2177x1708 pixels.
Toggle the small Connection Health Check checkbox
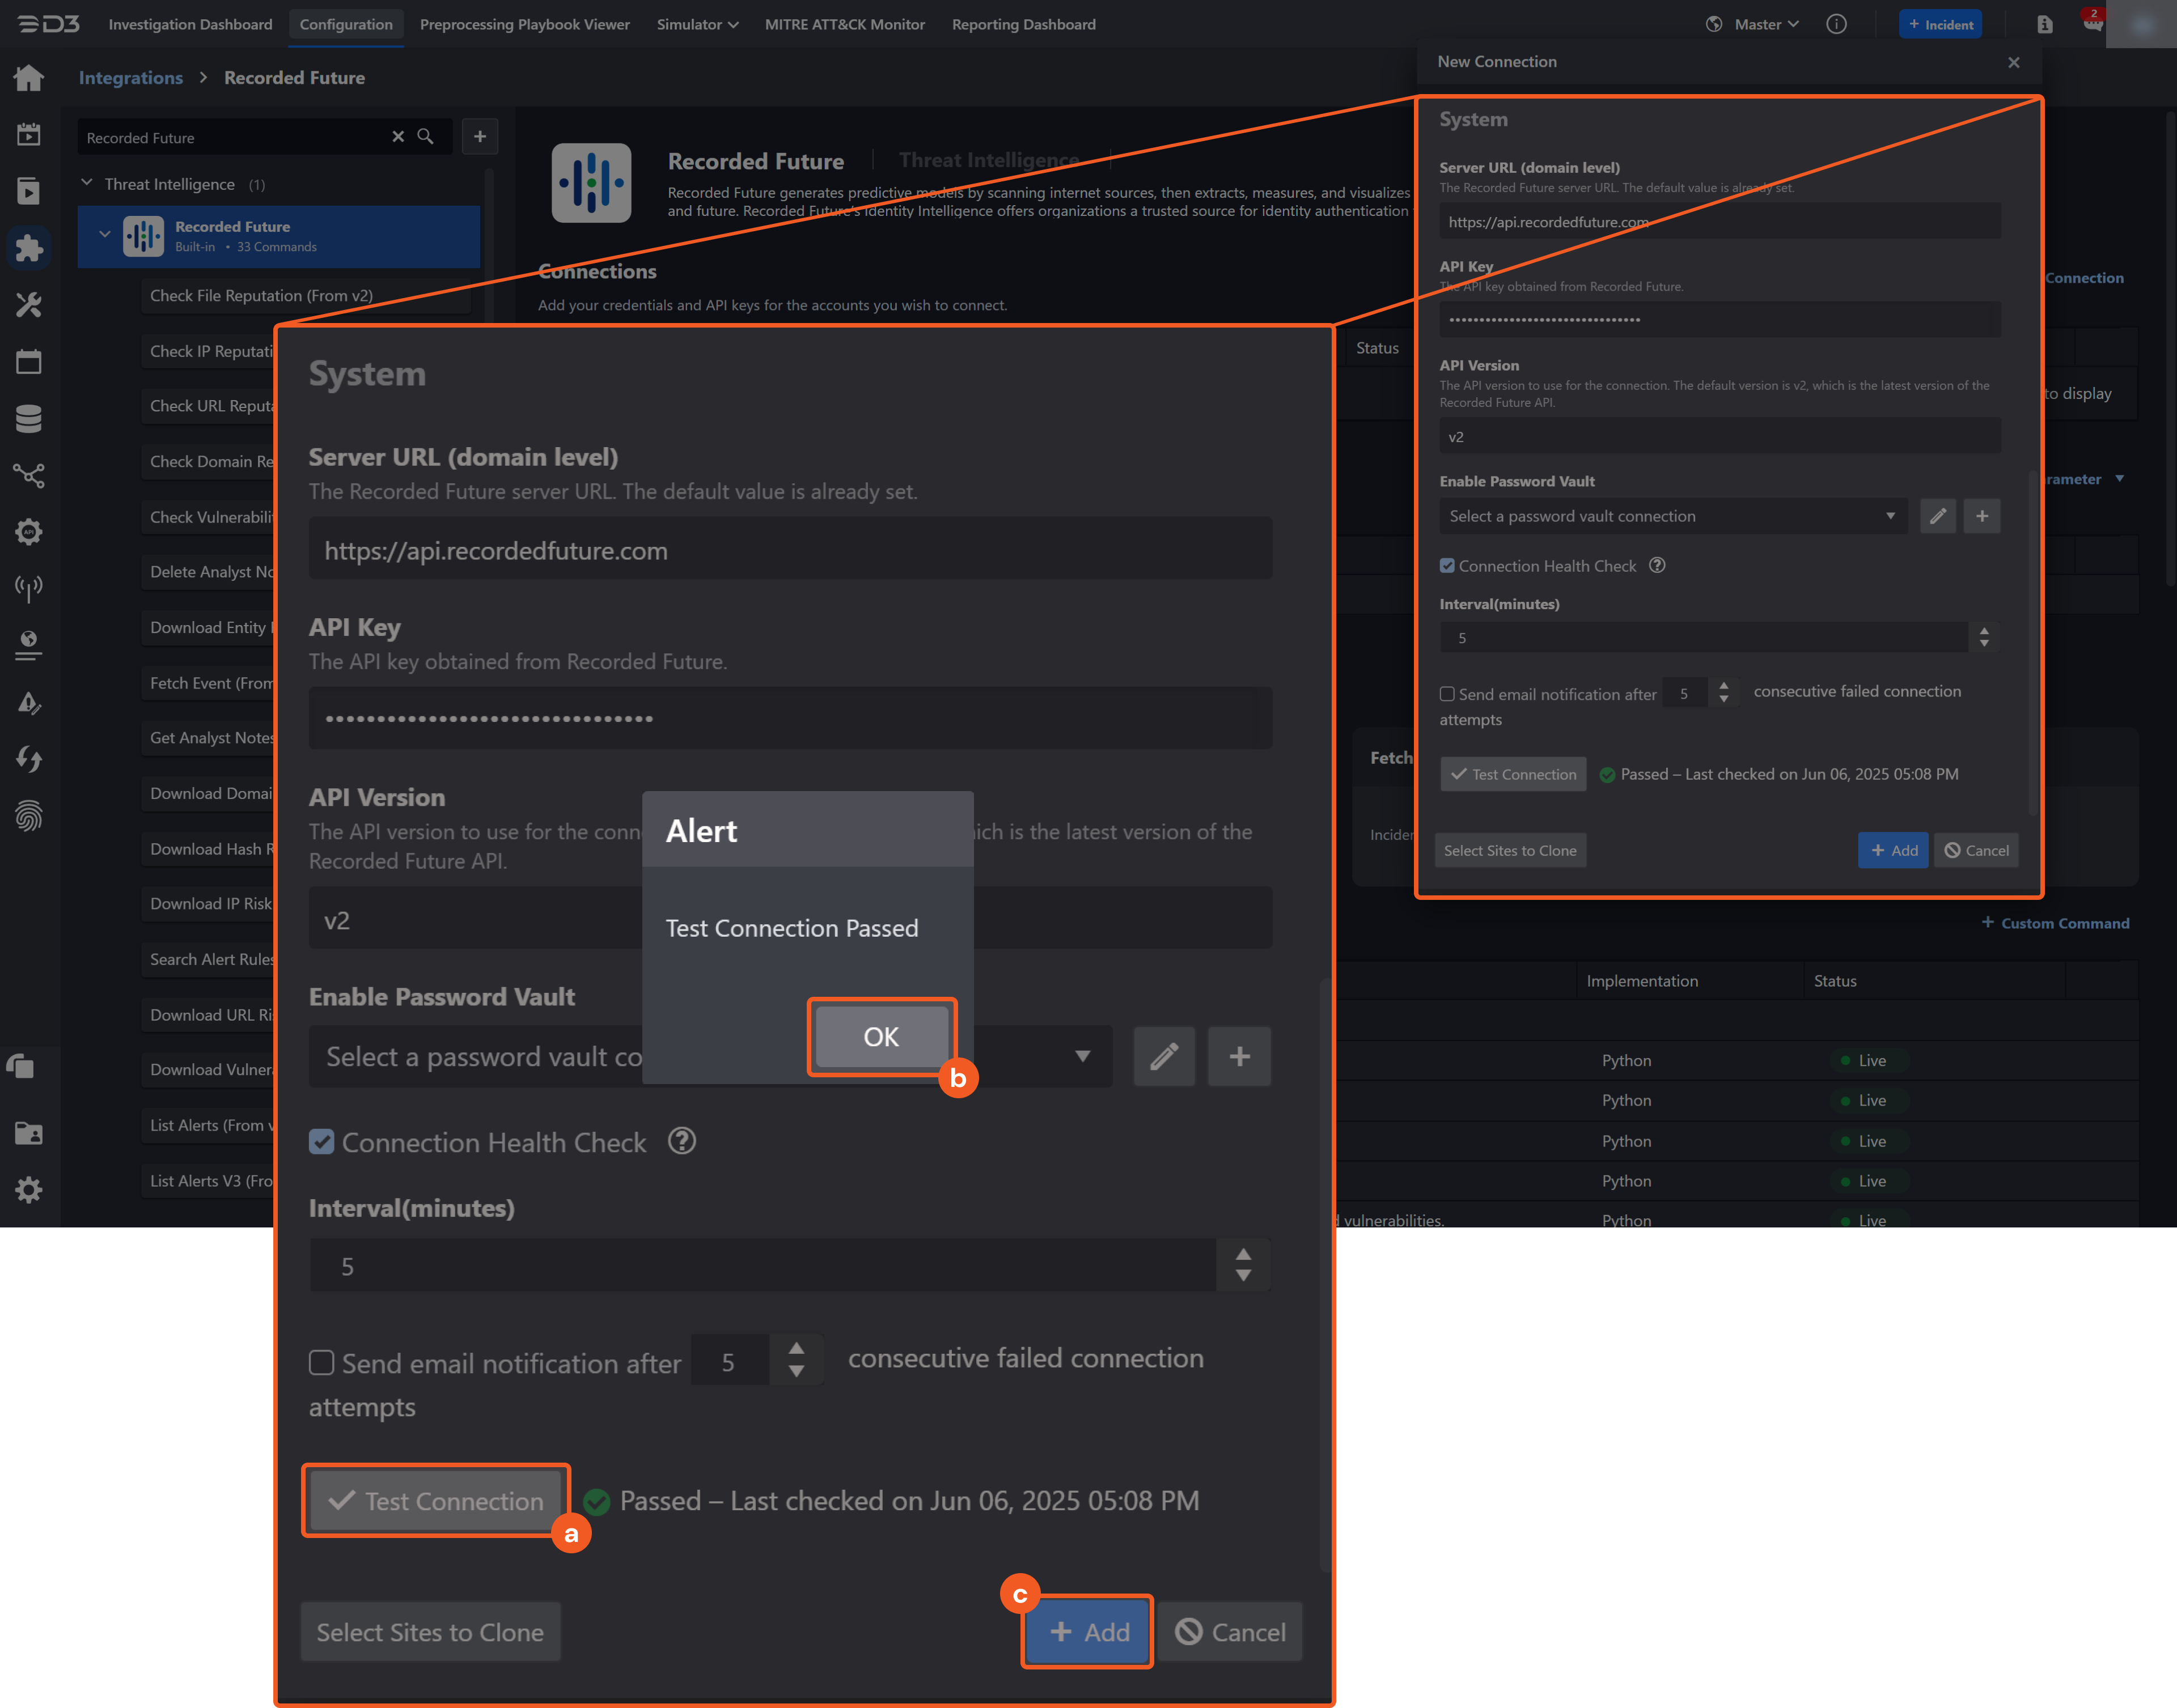(1447, 566)
